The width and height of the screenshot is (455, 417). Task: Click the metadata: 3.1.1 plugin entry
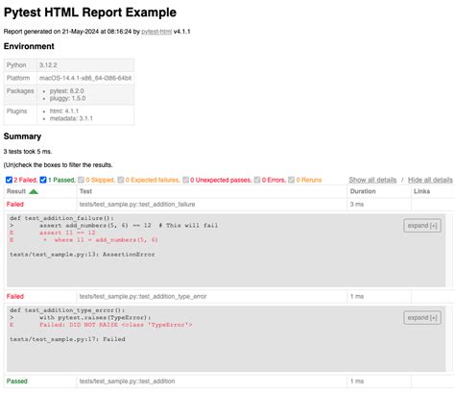pyautogui.click(x=71, y=118)
